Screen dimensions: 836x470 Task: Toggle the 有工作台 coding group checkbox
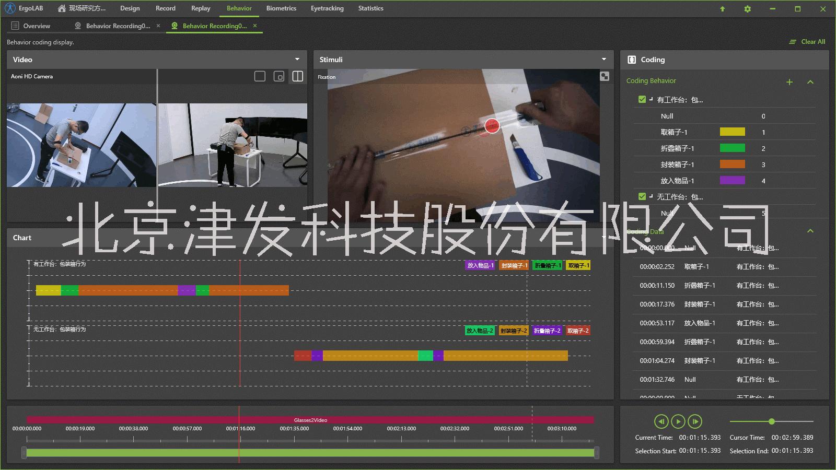[x=642, y=99]
